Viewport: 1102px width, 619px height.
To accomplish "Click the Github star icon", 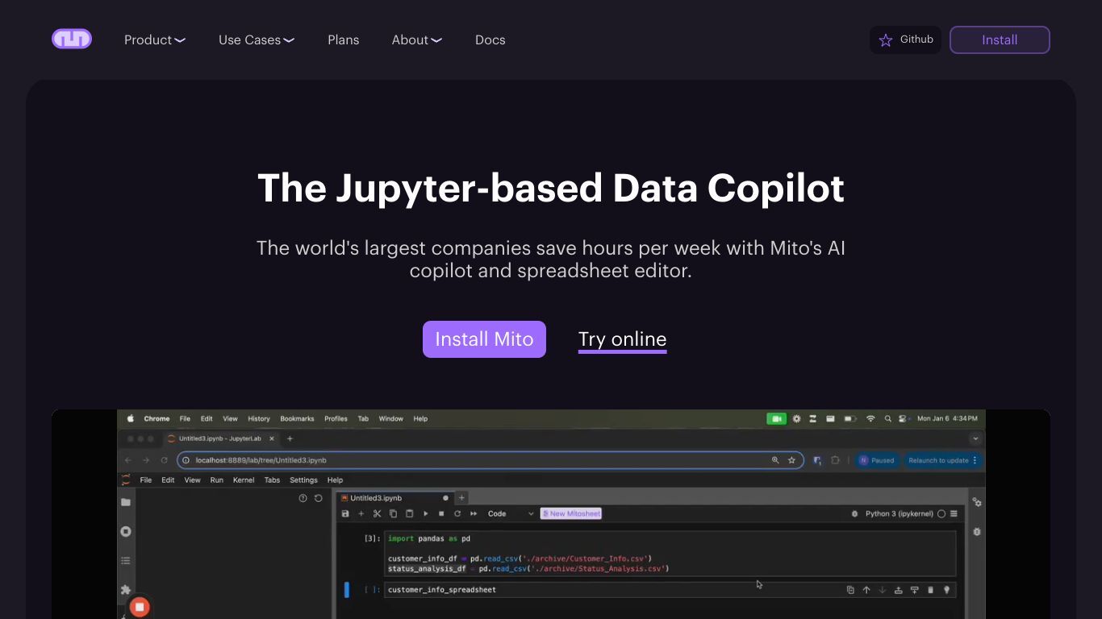I will [885, 40].
